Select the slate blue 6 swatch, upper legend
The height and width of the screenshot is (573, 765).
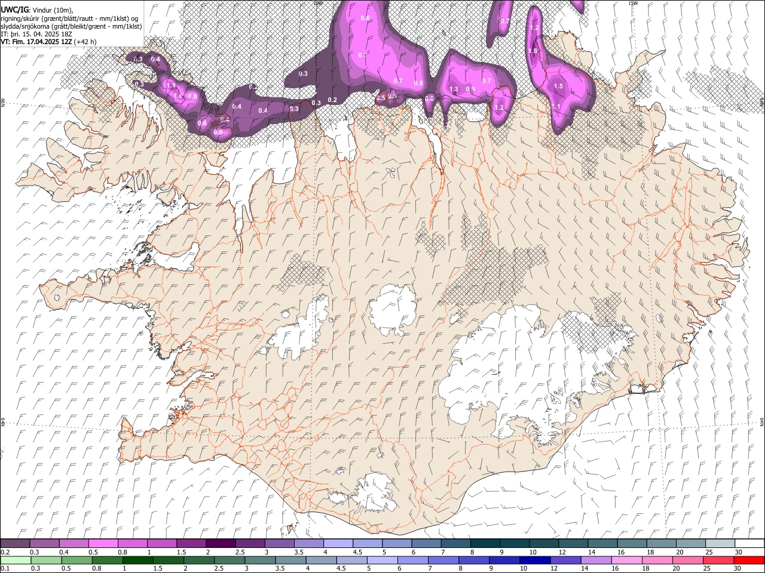(426, 543)
